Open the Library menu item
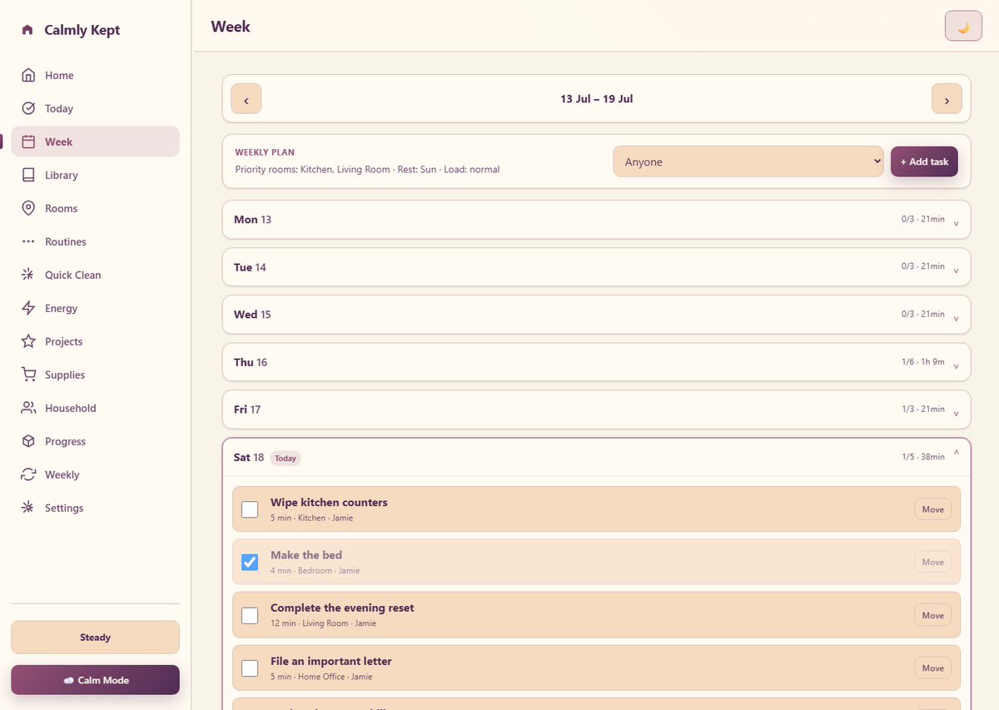 pyautogui.click(x=95, y=175)
